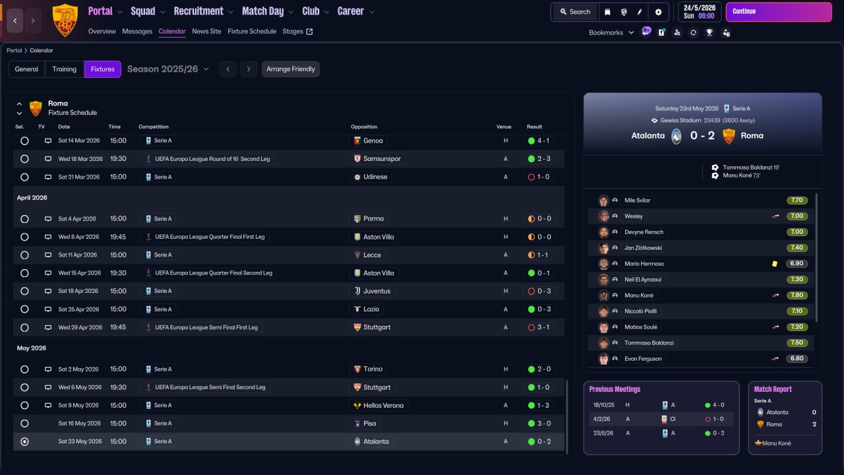Open the News Site submenu item
The image size is (844, 475).
point(206,31)
